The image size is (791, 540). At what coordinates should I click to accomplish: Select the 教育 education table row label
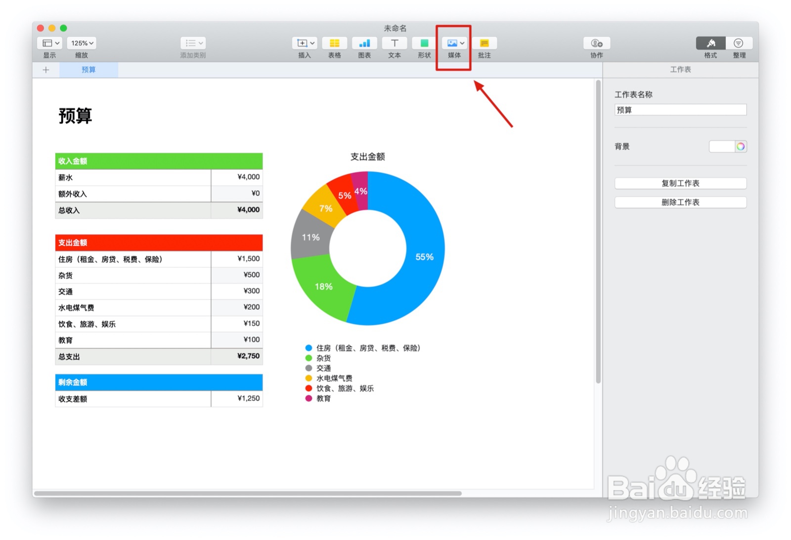coord(133,340)
